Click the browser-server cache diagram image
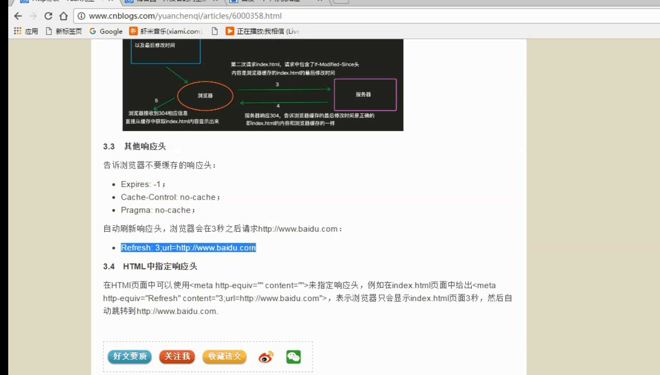This screenshot has width=660, height=375. pyautogui.click(x=263, y=85)
